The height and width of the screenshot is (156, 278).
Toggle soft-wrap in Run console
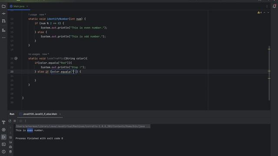10,137
